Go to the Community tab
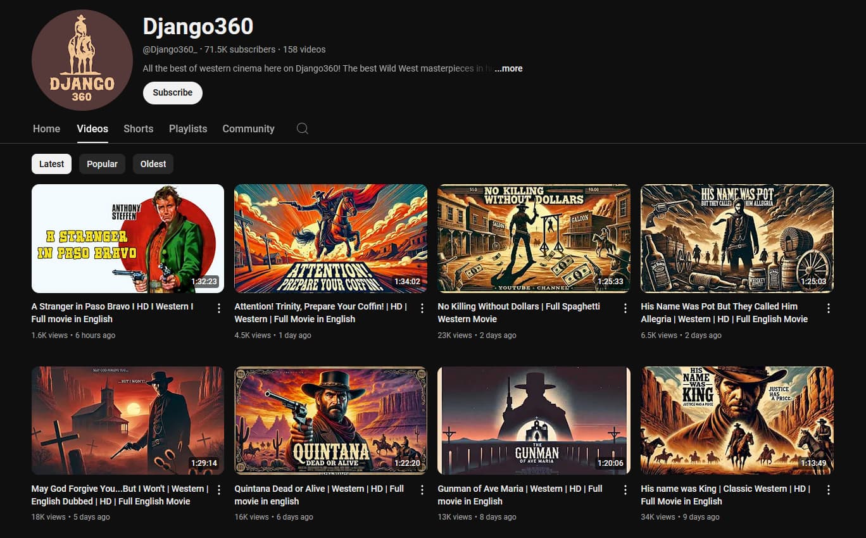866x538 pixels. pyautogui.click(x=248, y=128)
